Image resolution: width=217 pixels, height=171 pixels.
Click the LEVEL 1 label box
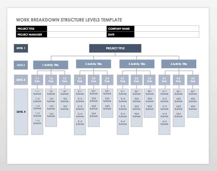pos(21,48)
